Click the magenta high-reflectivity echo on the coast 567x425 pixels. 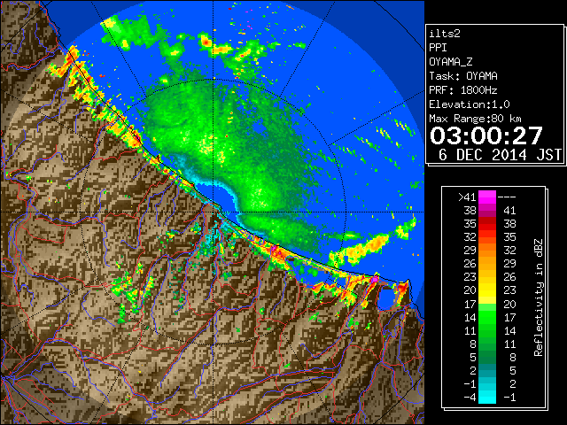(375, 279)
